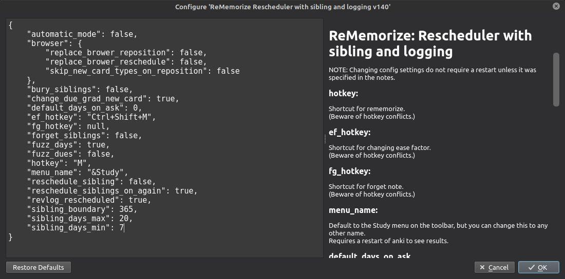Image resolution: width=565 pixels, height=279 pixels.
Task: Click the "automatic_mode": false line
Action: [x=83, y=34]
